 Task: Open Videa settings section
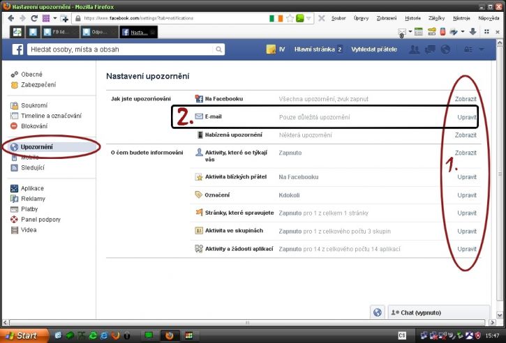click(x=29, y=230)
